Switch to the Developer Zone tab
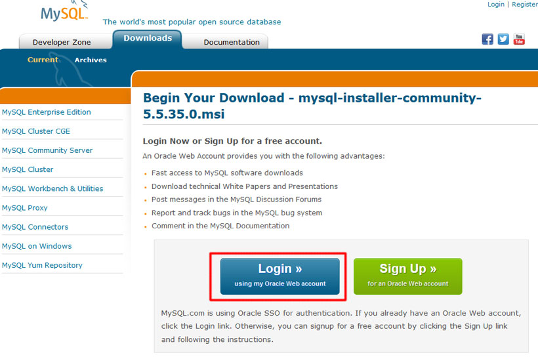The width and height of the screenshot is (538, 357). click(62, 42)
